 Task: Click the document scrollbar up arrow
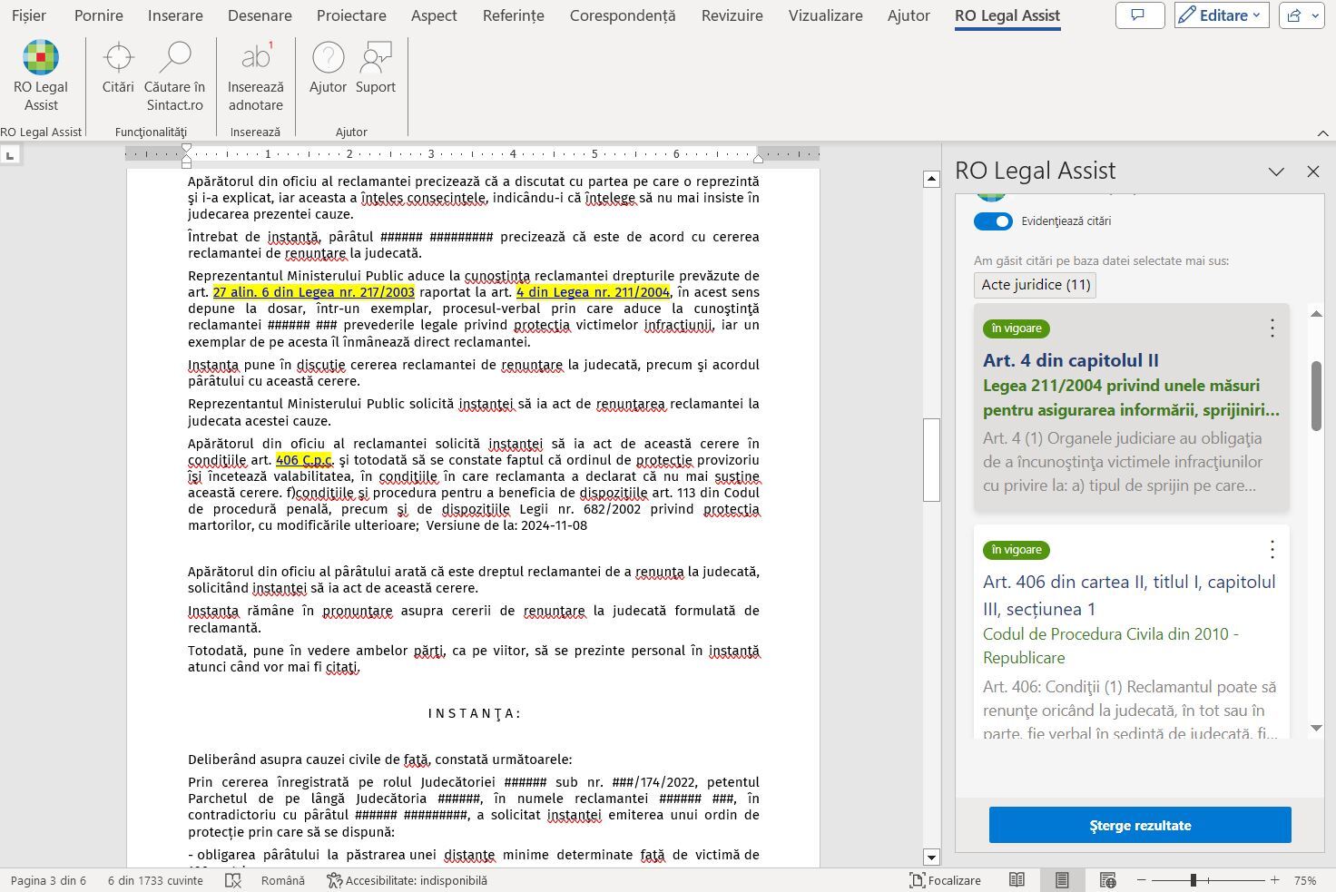[x=931, y=179]
